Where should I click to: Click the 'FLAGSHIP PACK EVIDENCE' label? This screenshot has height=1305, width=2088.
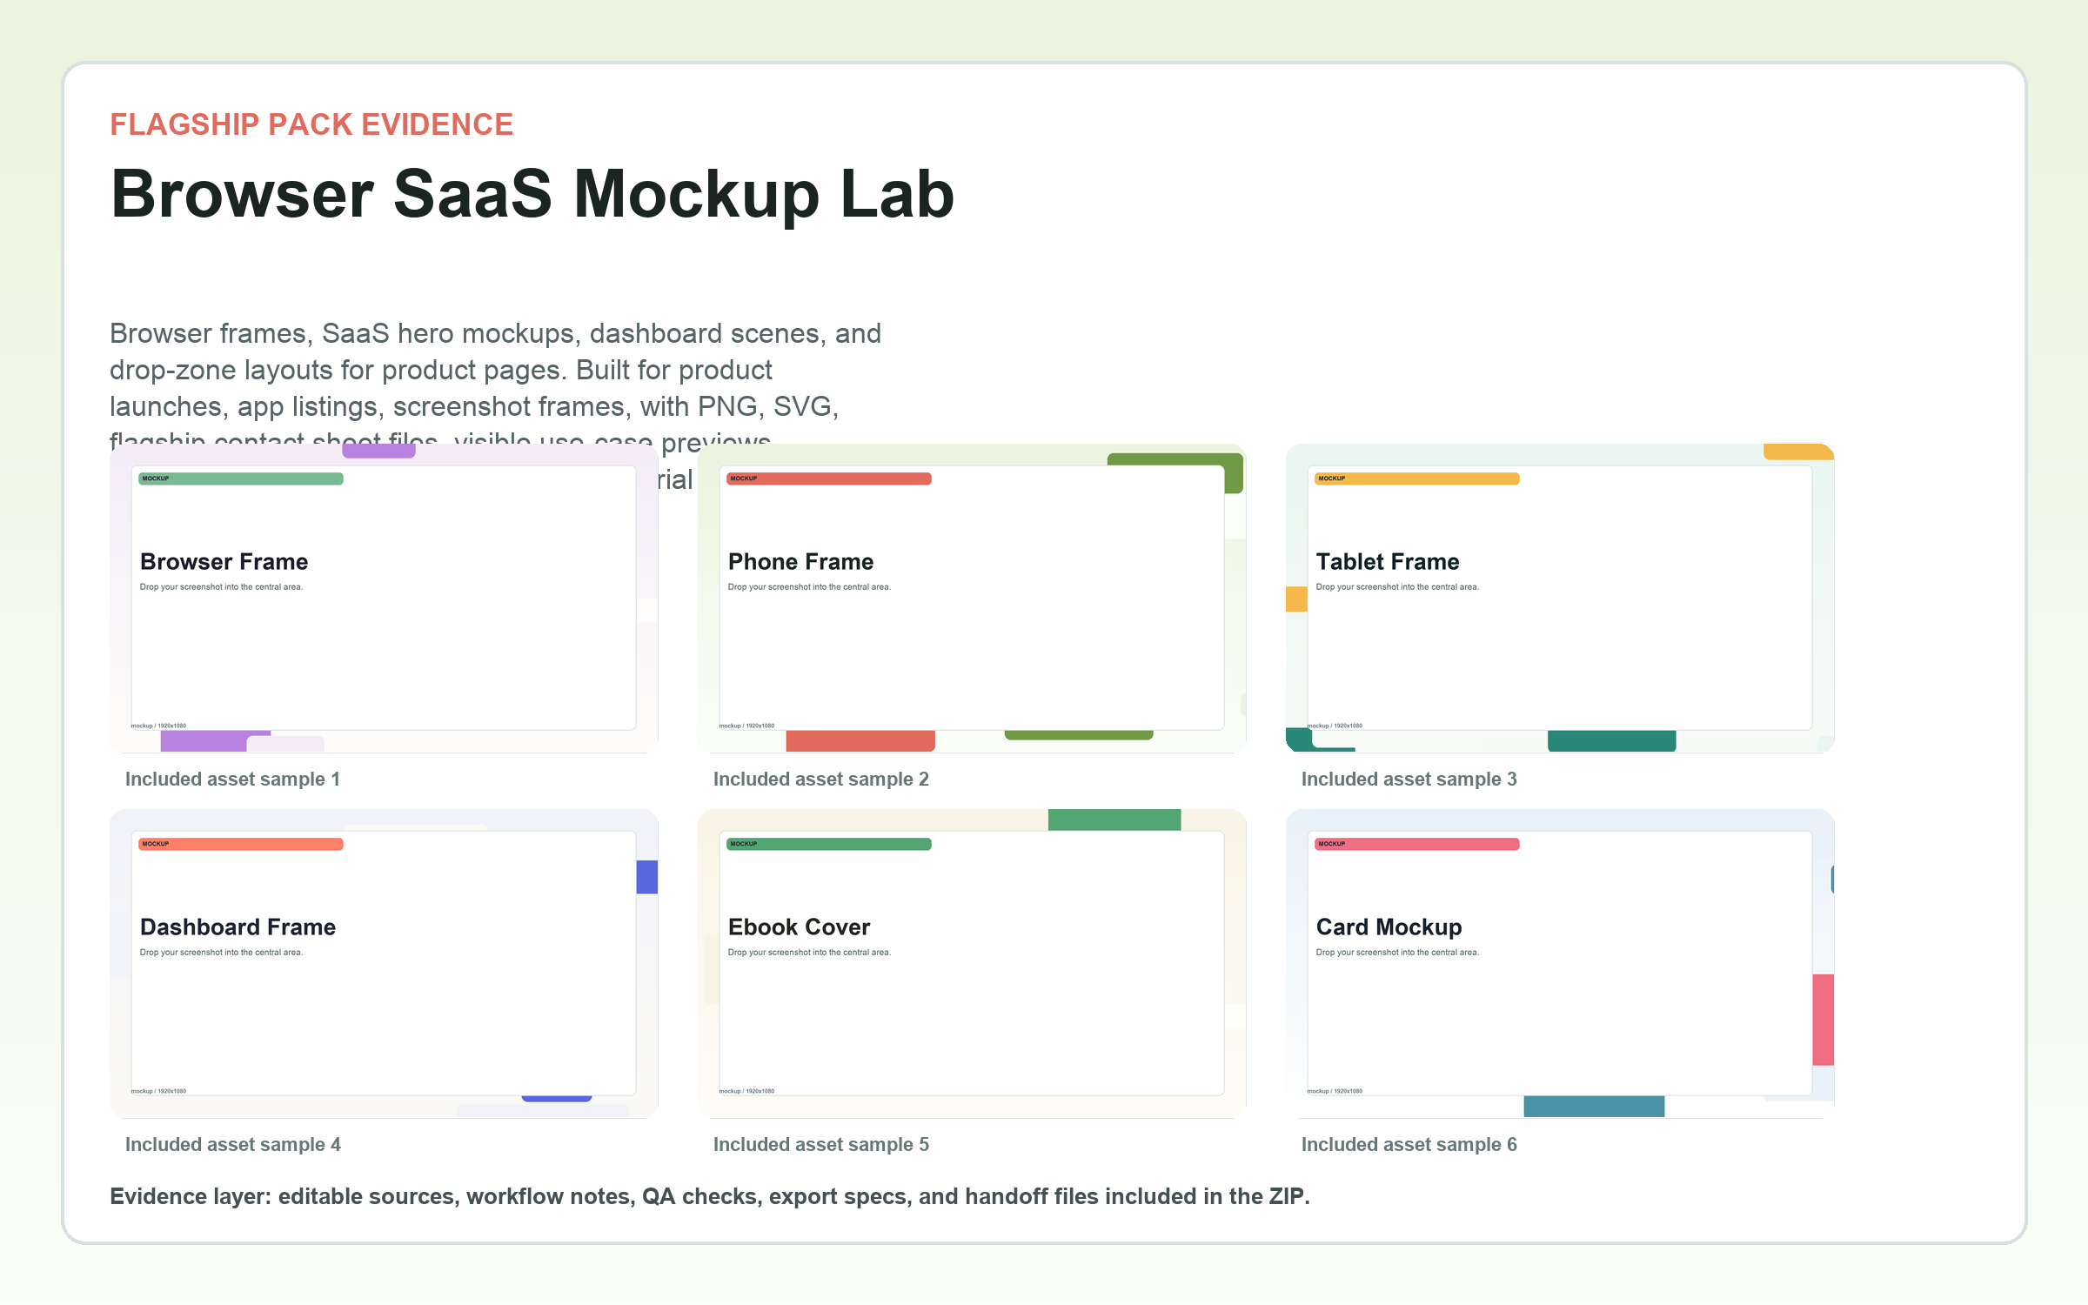(x=311, y=124)
